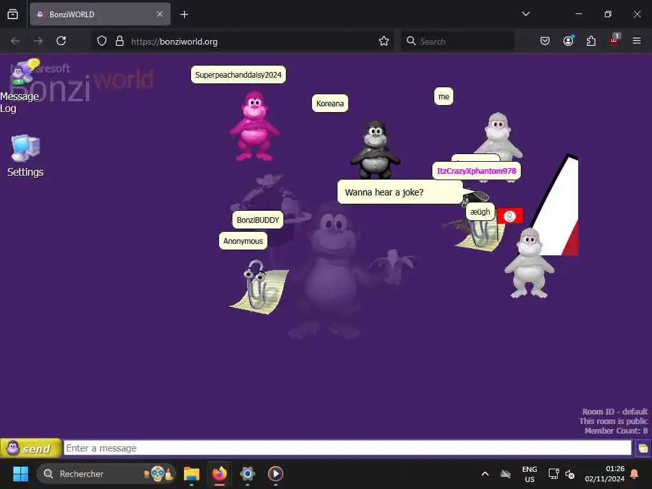The width and height of the screenshot is (652, 489).
Task: Expand the system tray hidden icons chevron
Action: pos(485,474)
